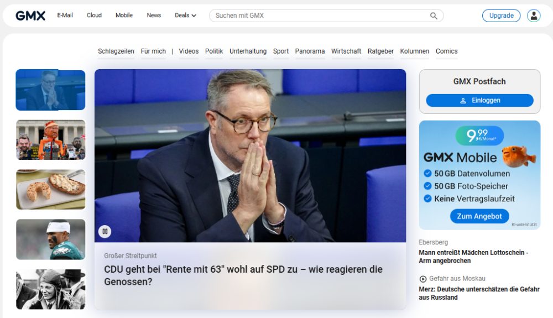
Task: Switch to the Politik tab
Action: click(214, 51)
